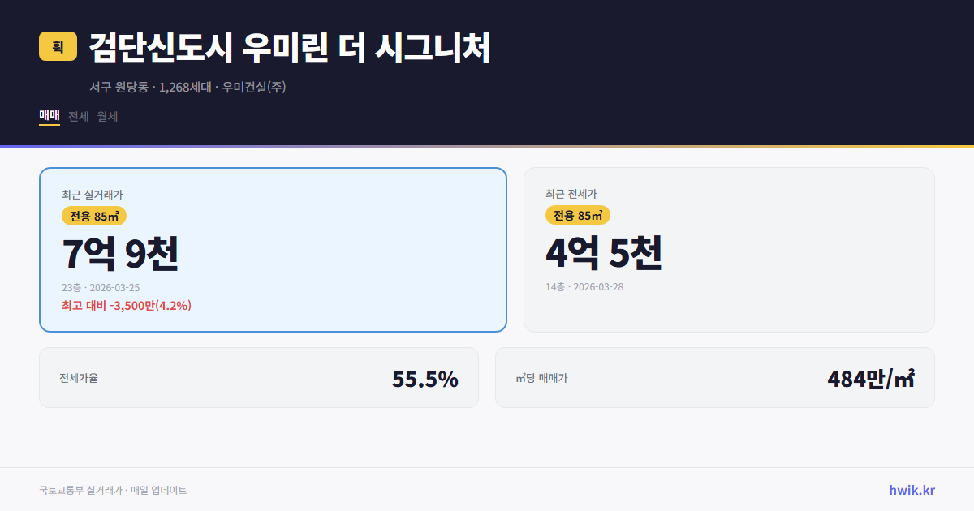Switch to the 월세 tab

point(108,116)
